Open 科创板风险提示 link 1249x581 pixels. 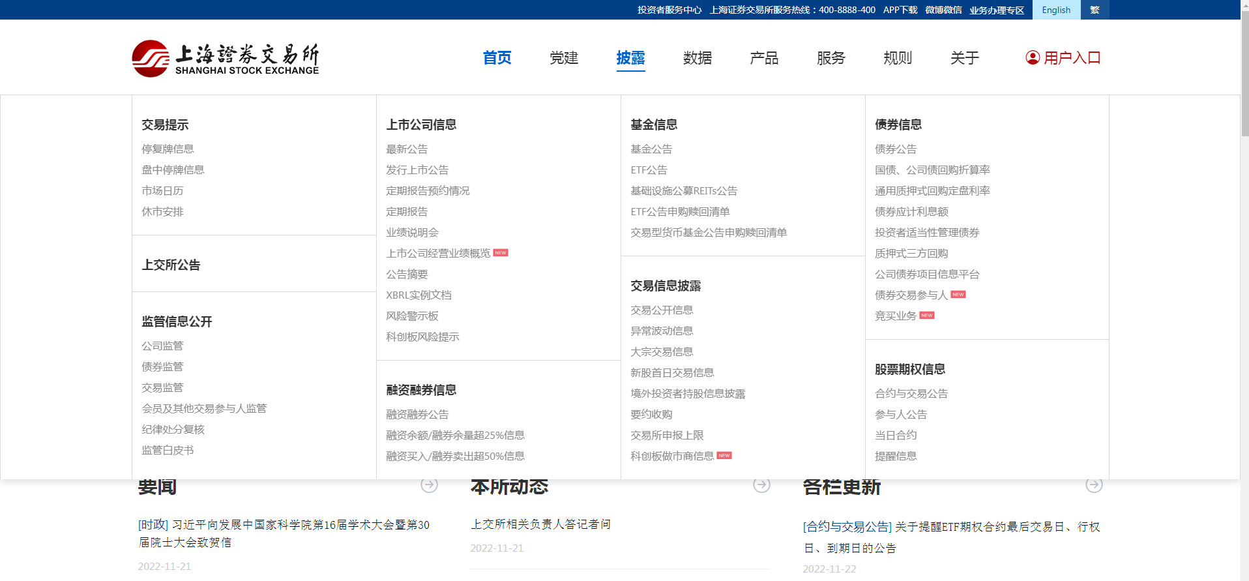[422, 336]
